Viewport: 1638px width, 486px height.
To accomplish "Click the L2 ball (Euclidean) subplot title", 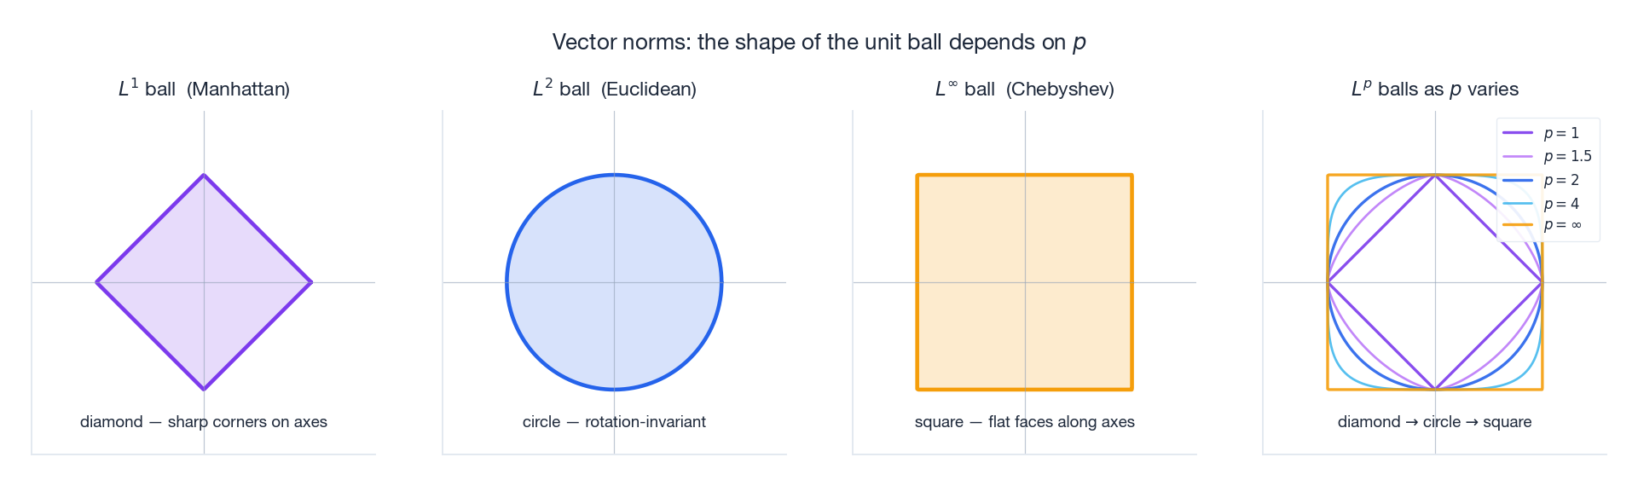I will tap(614, 88).
